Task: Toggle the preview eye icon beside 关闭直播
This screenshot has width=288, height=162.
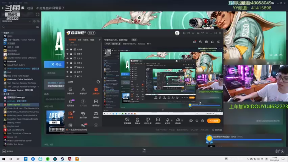Action: coord(197,121)
